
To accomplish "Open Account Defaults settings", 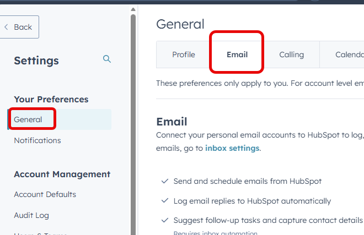I will click(45, 194).
